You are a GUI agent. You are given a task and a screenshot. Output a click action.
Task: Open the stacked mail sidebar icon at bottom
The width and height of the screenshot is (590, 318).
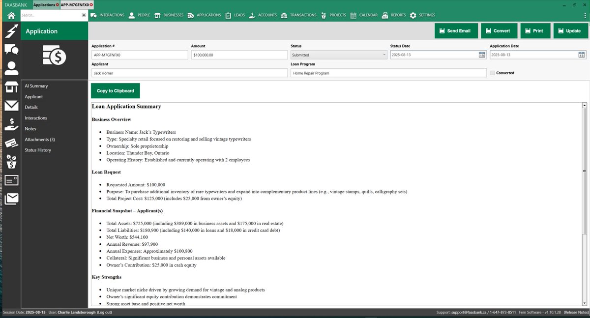tap(11, 199)
